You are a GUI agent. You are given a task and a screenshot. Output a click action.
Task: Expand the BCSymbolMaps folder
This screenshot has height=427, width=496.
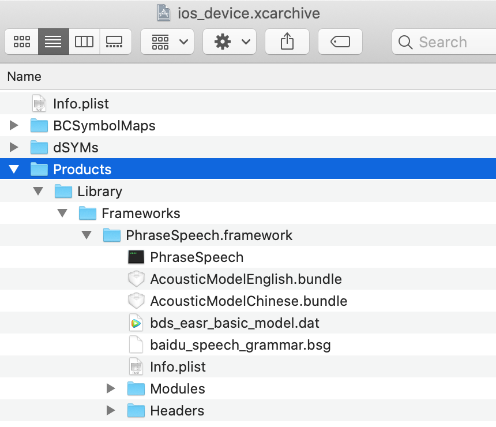(x=14, y=126)
